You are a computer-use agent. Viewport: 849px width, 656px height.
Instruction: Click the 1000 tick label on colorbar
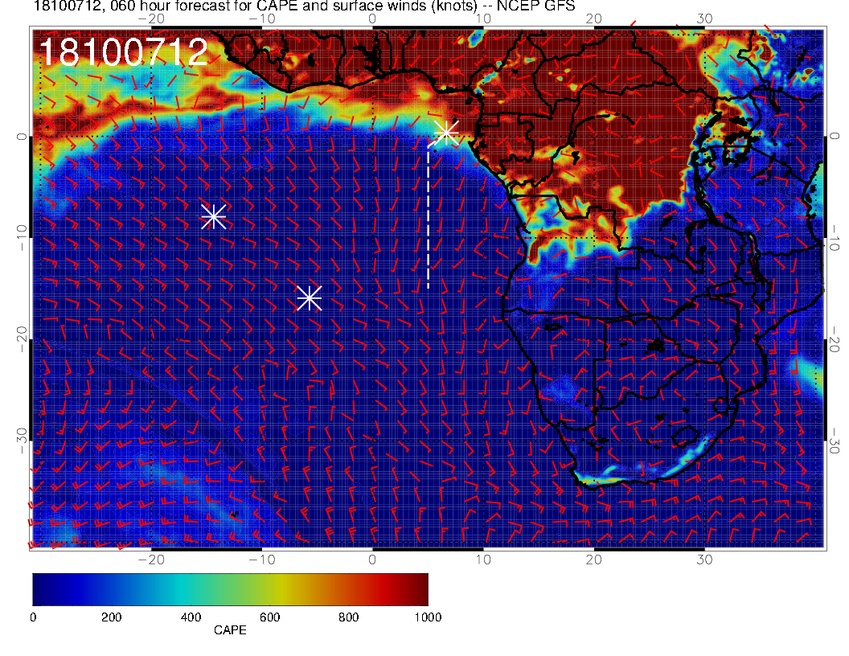click(427, 617)
